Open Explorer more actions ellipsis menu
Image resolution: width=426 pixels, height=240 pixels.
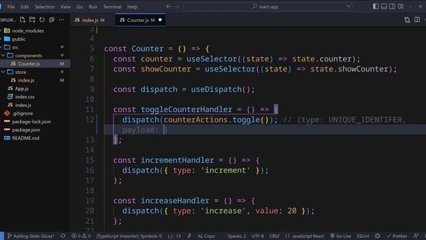[61, 19]
